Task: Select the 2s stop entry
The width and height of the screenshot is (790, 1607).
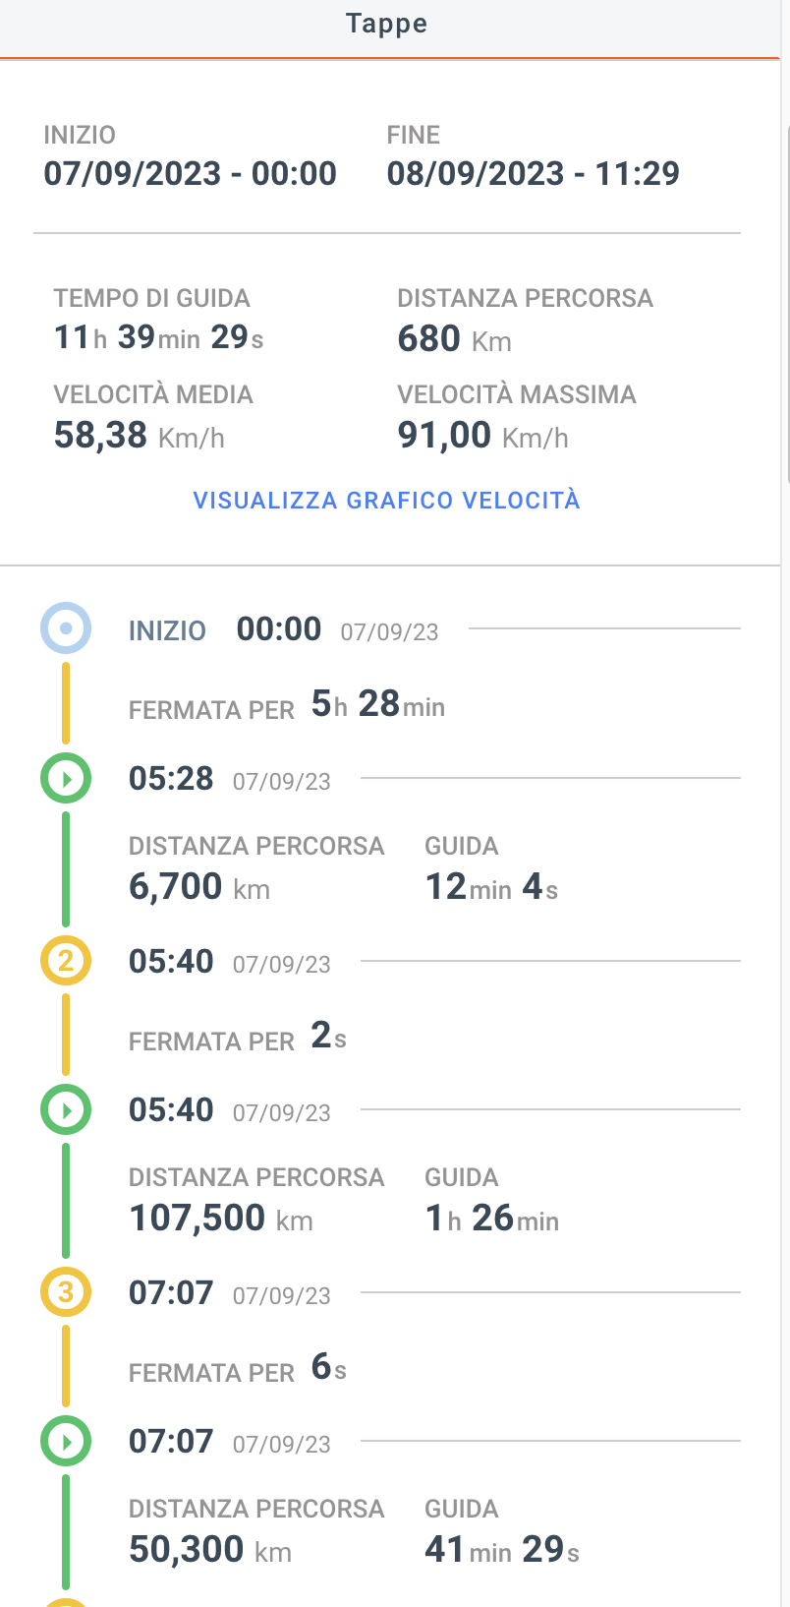Action: tap(238, 1037)
